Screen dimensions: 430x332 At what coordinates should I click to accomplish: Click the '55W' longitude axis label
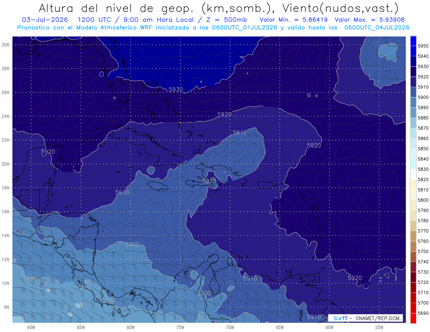379,327
